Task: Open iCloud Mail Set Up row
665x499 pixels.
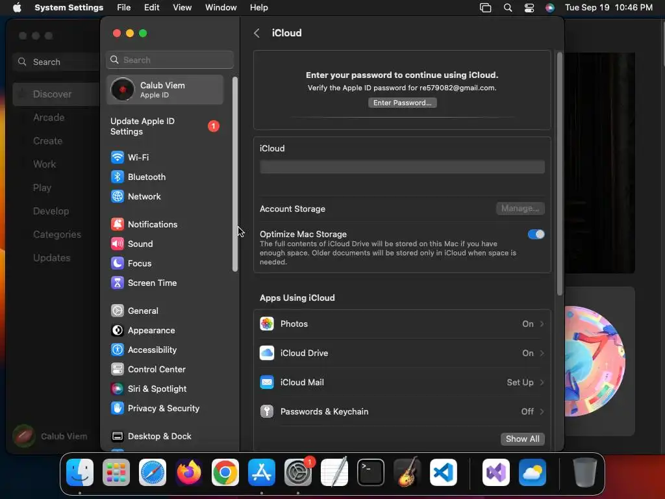Action: [x=402, y=382]
